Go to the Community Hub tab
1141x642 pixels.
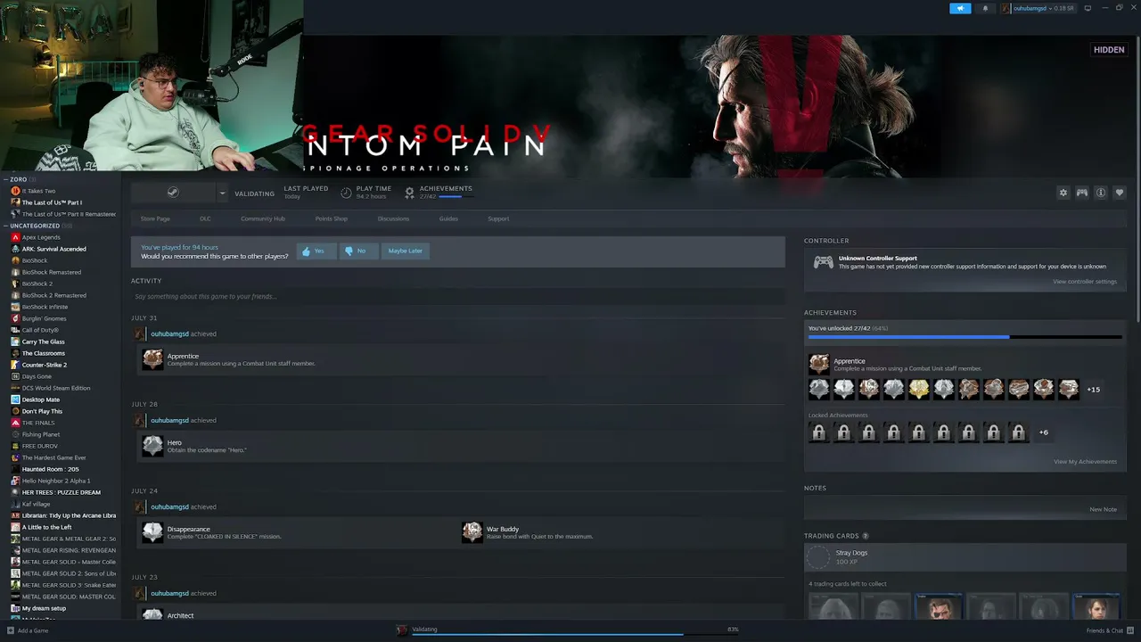(x=263, y=218)
